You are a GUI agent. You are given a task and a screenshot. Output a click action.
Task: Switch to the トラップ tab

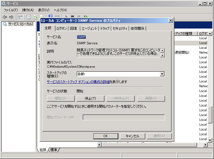pos(105,29)
